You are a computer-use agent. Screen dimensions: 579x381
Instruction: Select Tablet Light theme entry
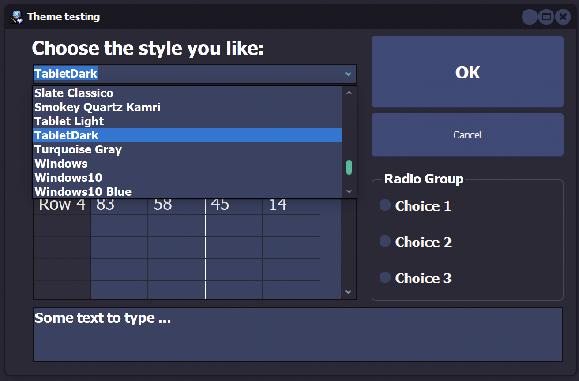click(x=69, y=121)
